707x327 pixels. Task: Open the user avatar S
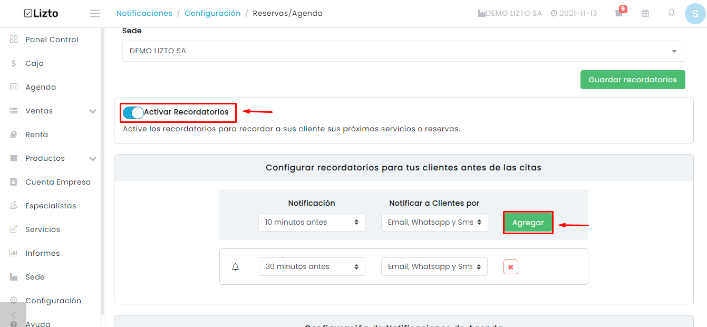[695, 14]
